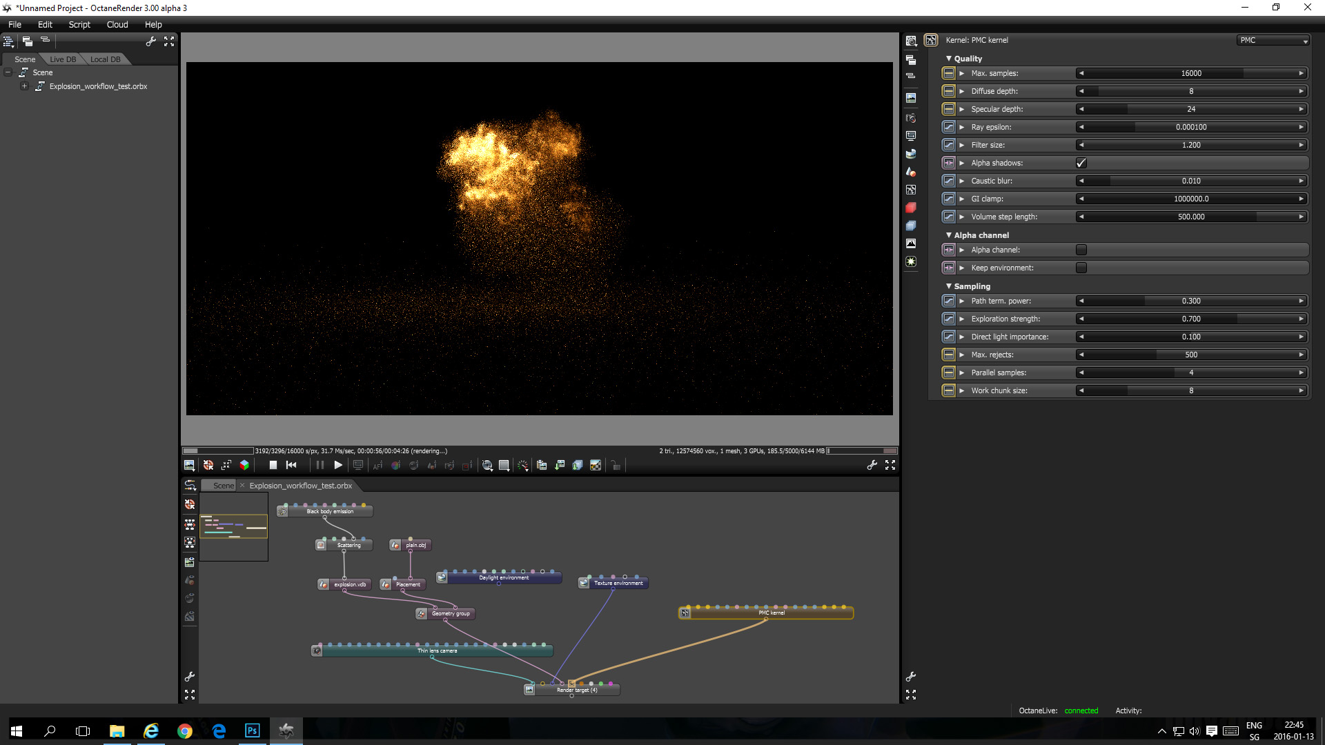
Task: Enable the Keep environment checkbox
Action: (x=1081, y=268)
